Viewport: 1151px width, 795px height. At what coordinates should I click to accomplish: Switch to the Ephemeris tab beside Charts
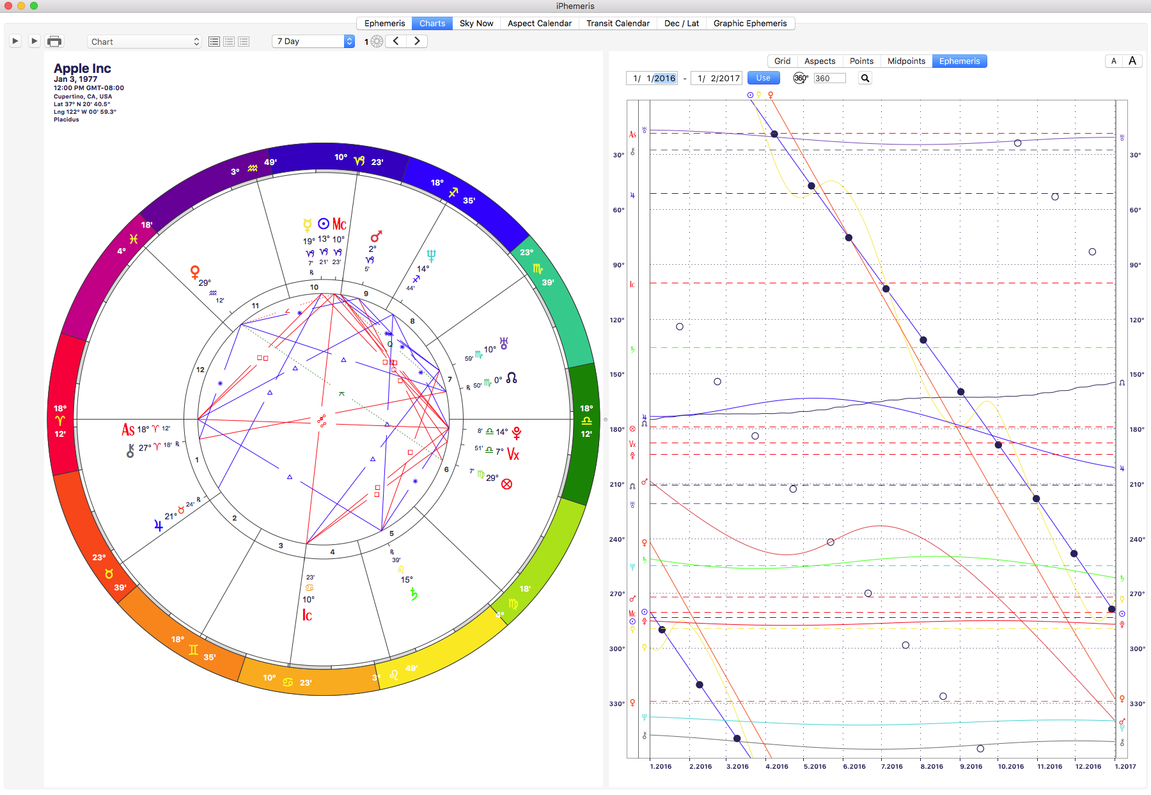coord(384,23)
